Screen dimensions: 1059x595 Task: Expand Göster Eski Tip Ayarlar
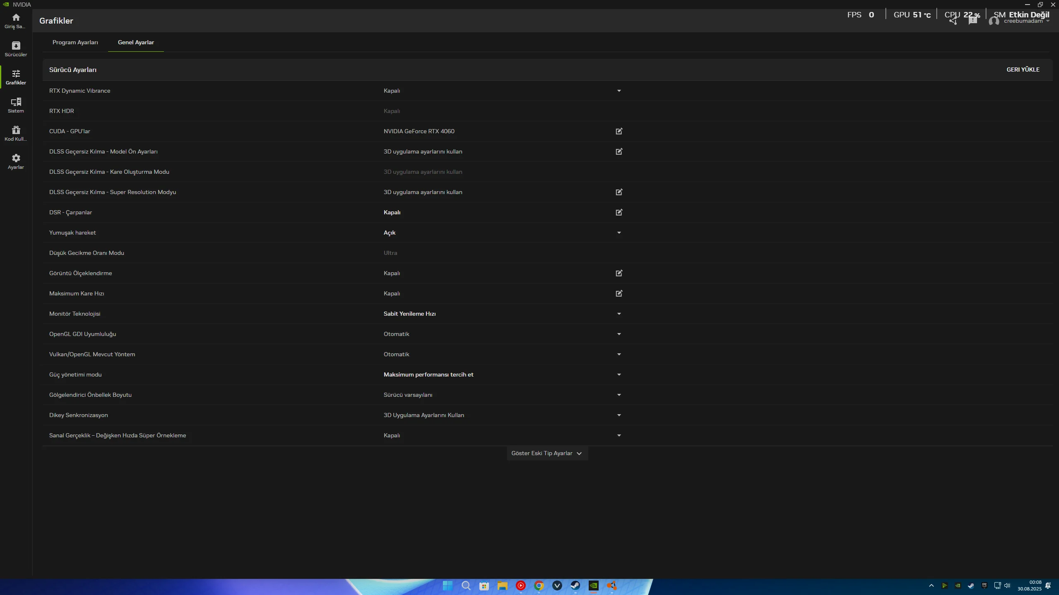coord(546,453)
